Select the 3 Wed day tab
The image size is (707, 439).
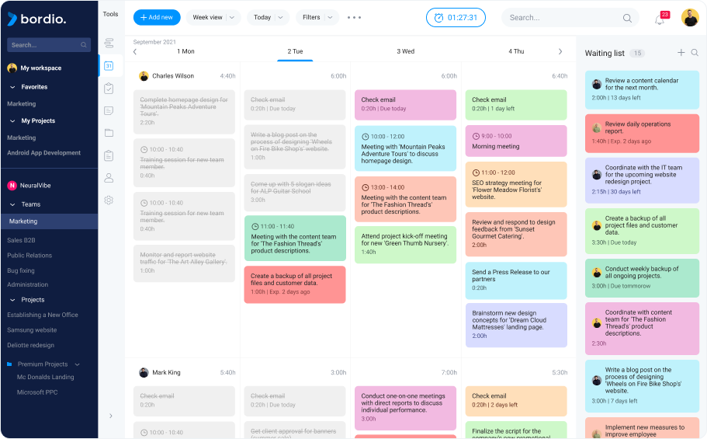[x=405, y=51]
